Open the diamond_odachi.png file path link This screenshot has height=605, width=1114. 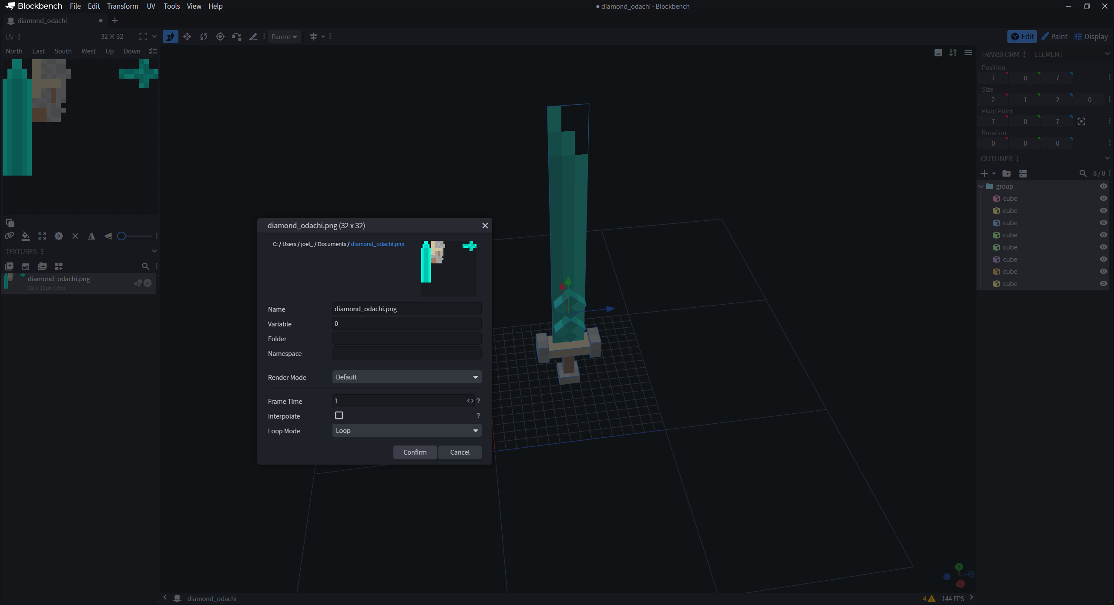(377, 244)
